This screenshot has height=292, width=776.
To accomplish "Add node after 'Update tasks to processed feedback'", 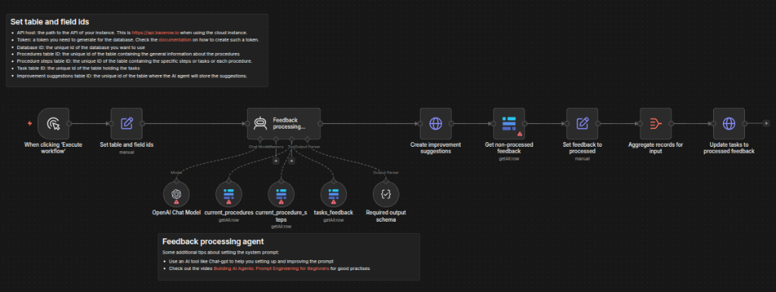I will point(765,123).
